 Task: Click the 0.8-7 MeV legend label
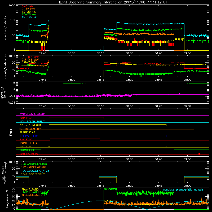pyautogui.click(x=29, y=62)
